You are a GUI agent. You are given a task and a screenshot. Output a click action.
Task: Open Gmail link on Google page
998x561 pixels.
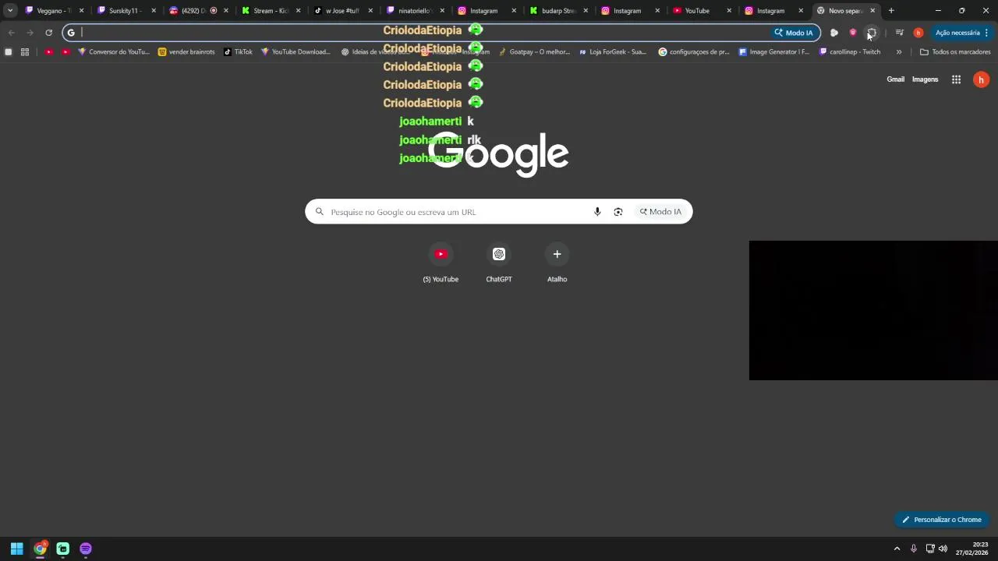895,79
